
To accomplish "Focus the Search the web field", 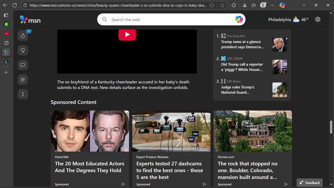I will click(171, 20).
